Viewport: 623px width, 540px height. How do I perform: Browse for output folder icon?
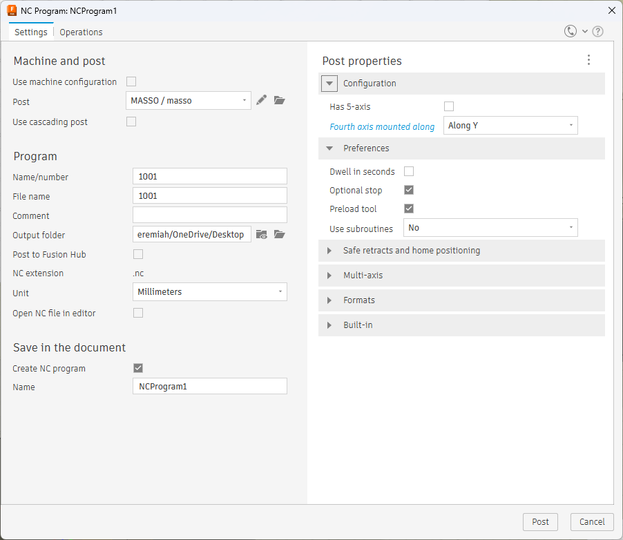pos(279,234)
